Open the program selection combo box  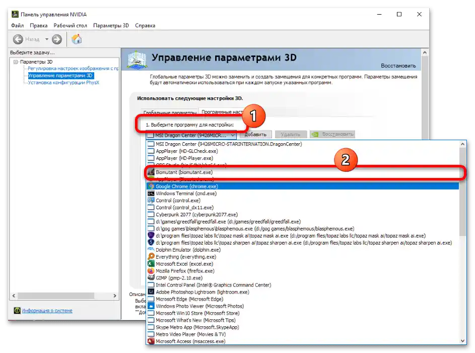pos(191,135)
